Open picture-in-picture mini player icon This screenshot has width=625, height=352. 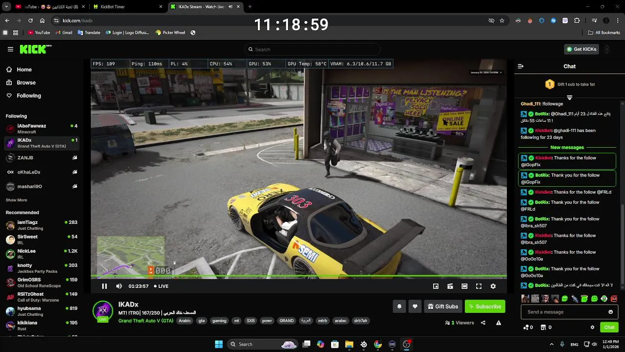[436, 286]
